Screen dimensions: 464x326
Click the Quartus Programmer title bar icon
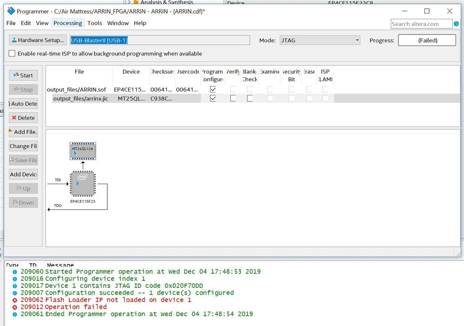click(11, 11)
